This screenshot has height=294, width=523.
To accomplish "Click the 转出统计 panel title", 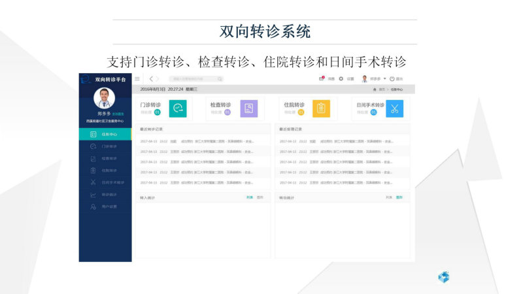I will point(287,198).
